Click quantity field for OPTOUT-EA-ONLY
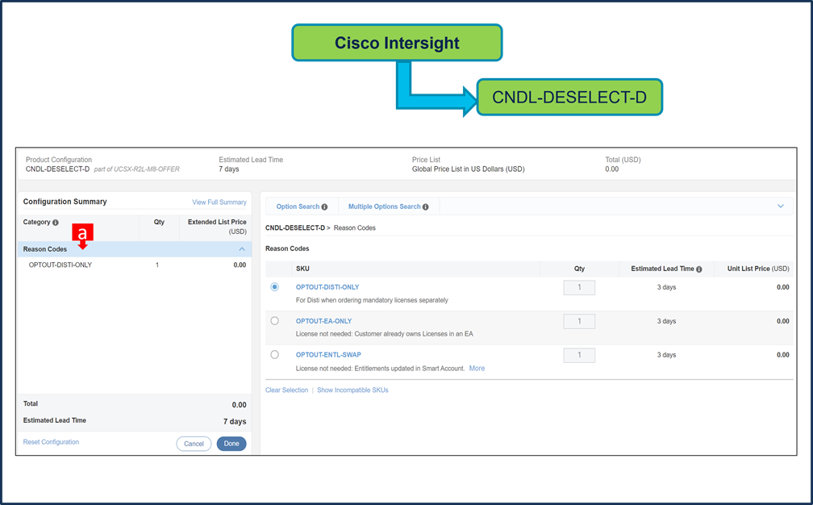Image resolution: width=813 pixels, height=505 pixels. (579, 321)
